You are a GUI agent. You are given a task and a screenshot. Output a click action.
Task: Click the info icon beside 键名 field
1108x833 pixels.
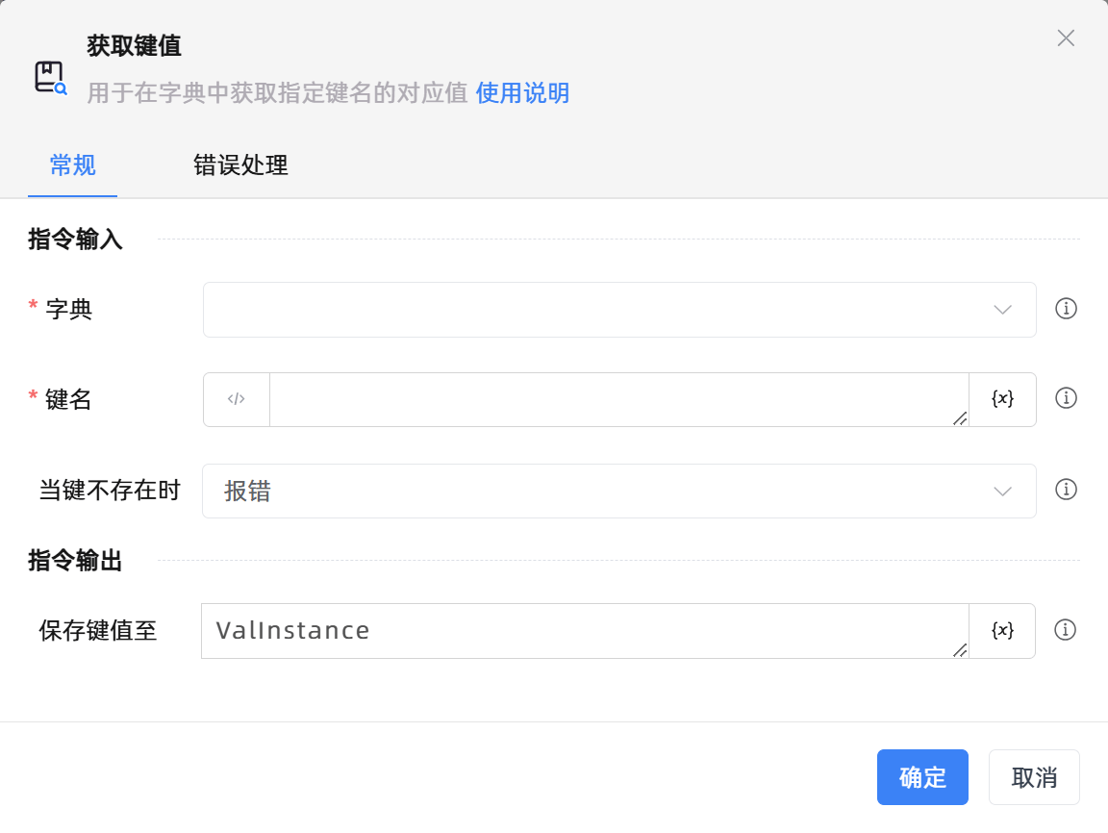point(1066,398)
